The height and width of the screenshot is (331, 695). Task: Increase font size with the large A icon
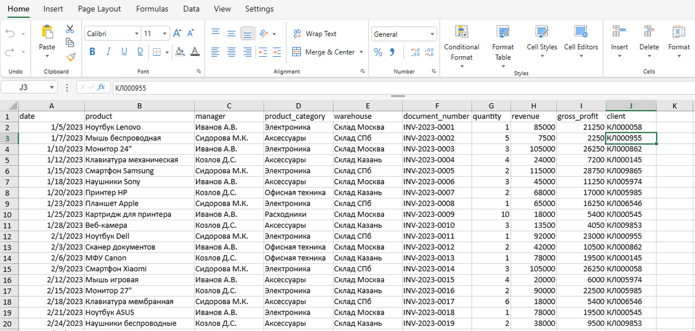tap(177, 34)
